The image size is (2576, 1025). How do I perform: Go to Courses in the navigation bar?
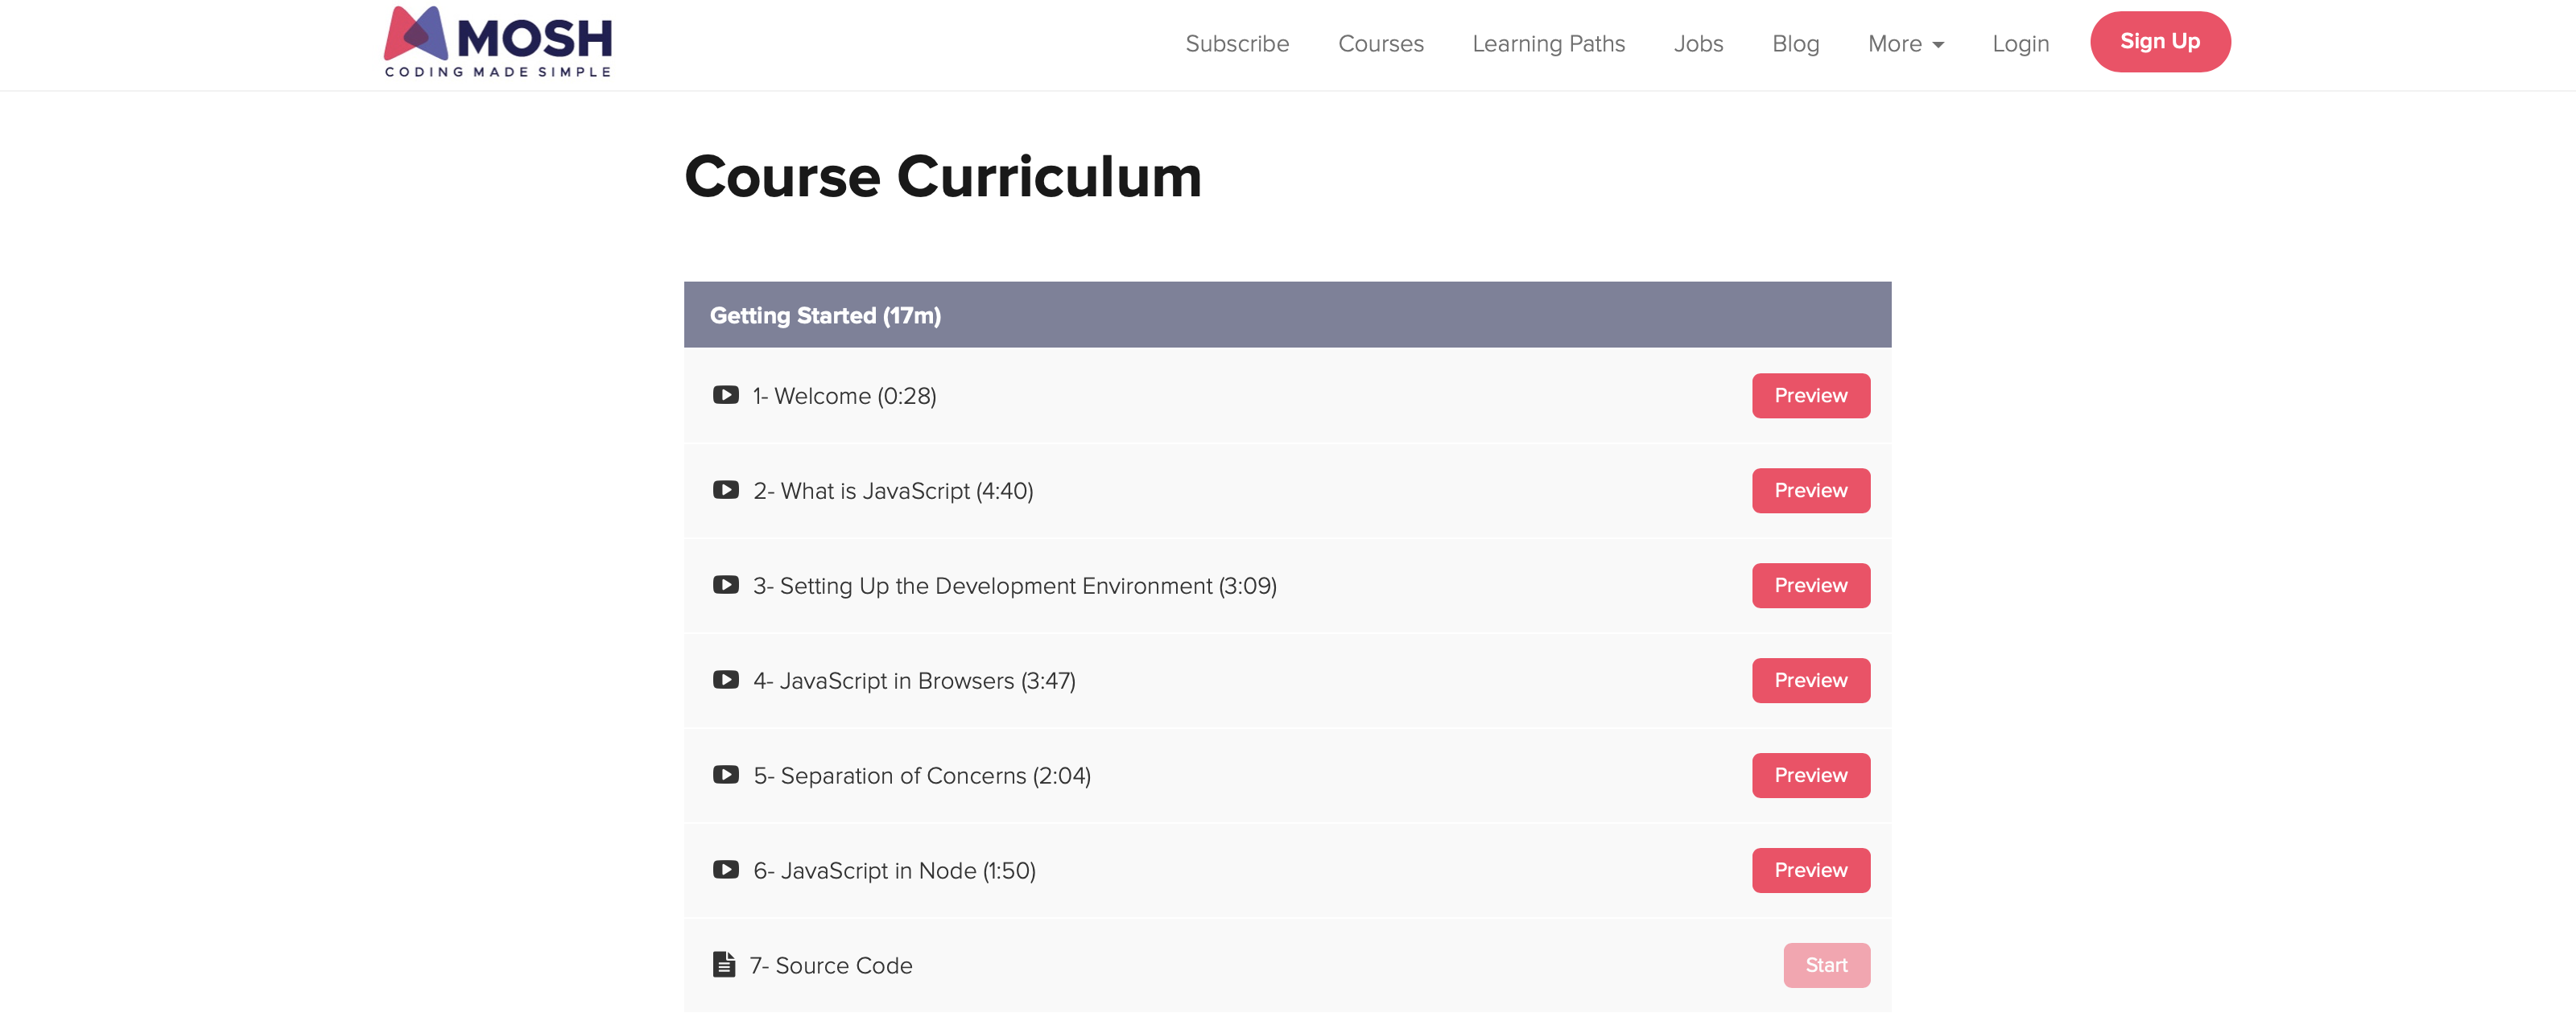point(1380,44)
